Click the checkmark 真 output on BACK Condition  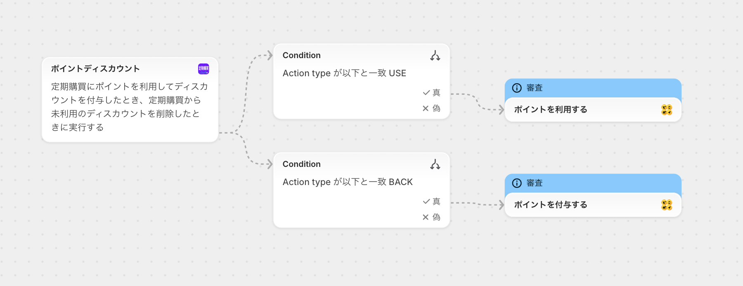431,202
